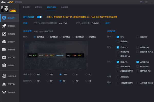Enable the 下载速度 (KB/s) checkbox
This screenshot has width=154, height=102.
(x=118, y=83)
